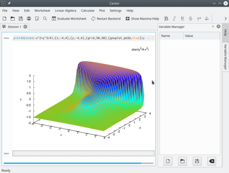Toggle italic text formatting
229x173 pixels.
[174, 18]
